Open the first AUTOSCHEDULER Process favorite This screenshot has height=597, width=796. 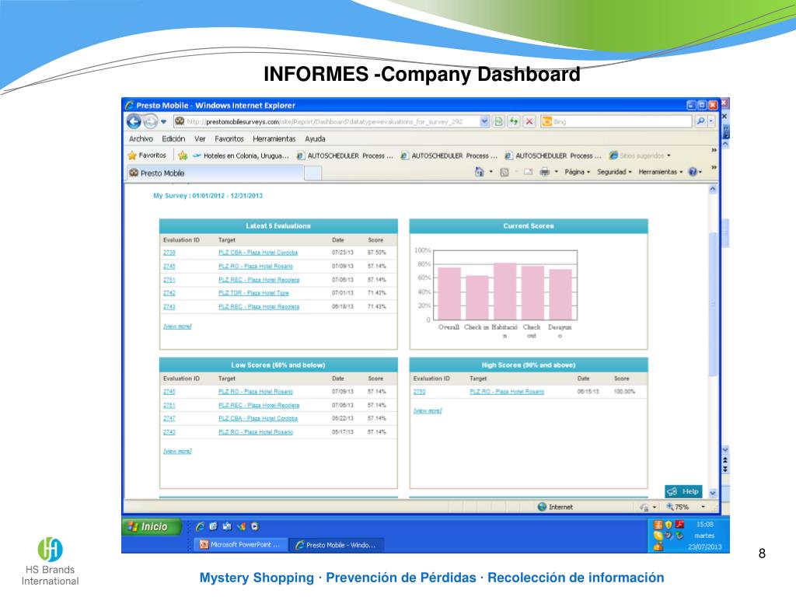pos(345,155)
